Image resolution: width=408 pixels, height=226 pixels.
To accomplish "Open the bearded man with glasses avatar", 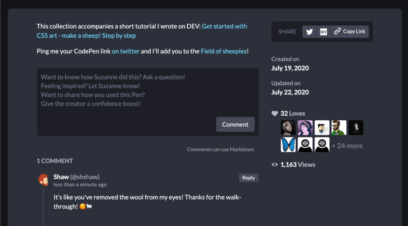I will (x=339, y=128).
